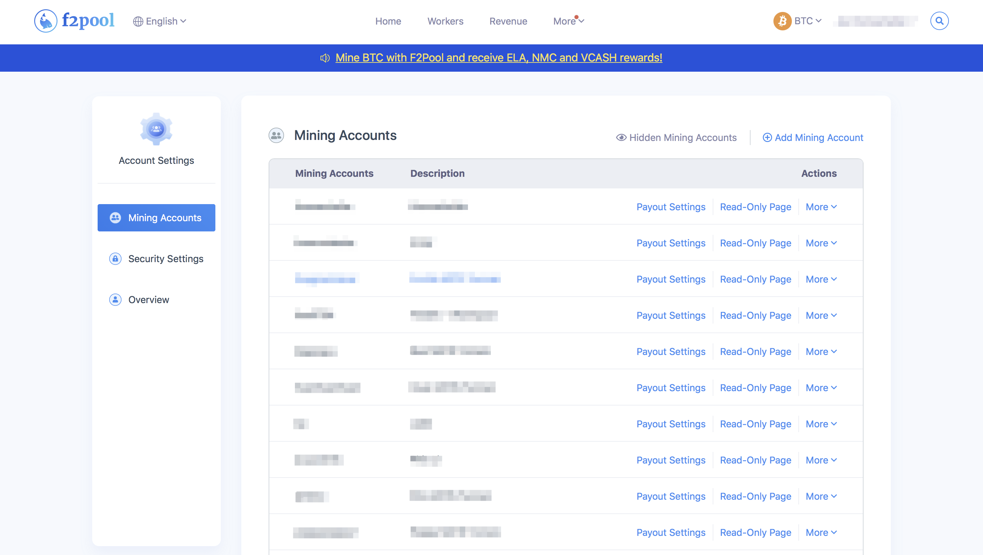This screenshot has height=555, width=983.
Task: Click the Security Settings lock icon
Action: click(115, 259)
